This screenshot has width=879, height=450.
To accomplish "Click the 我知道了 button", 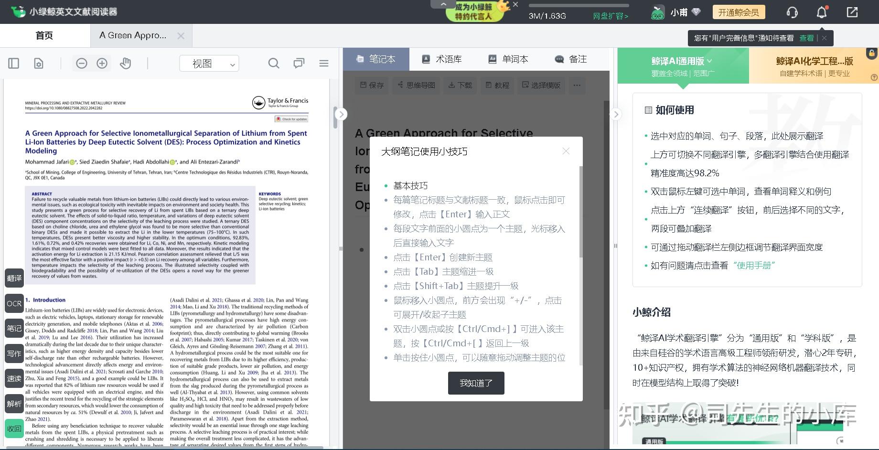I will [x=476, y=383].
